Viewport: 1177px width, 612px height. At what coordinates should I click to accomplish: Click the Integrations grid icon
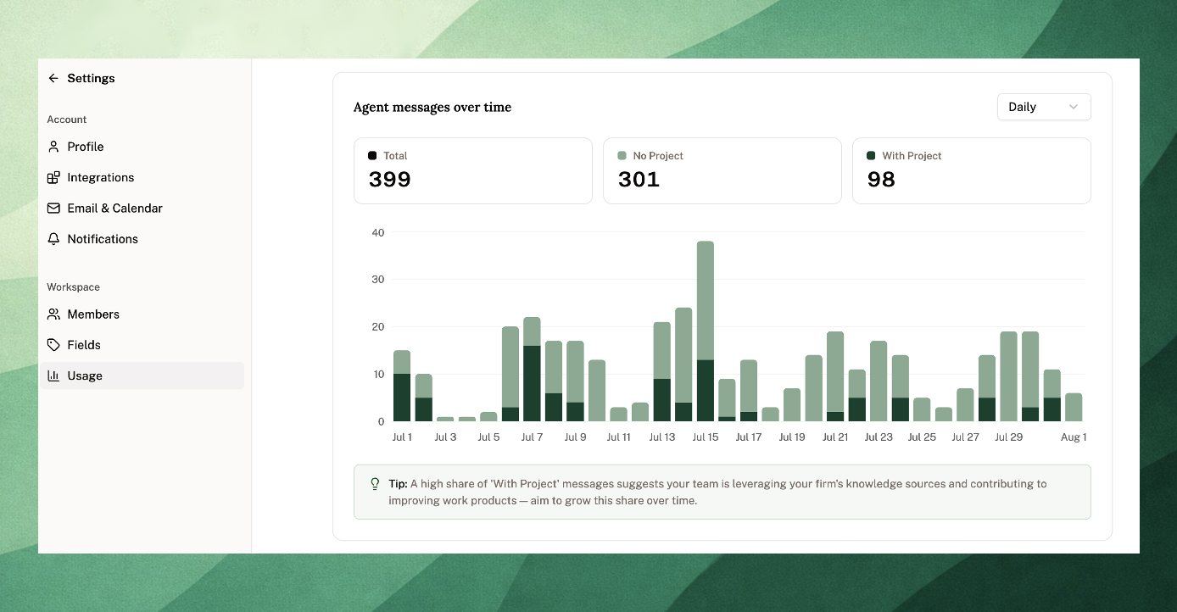tap(53, 177)
